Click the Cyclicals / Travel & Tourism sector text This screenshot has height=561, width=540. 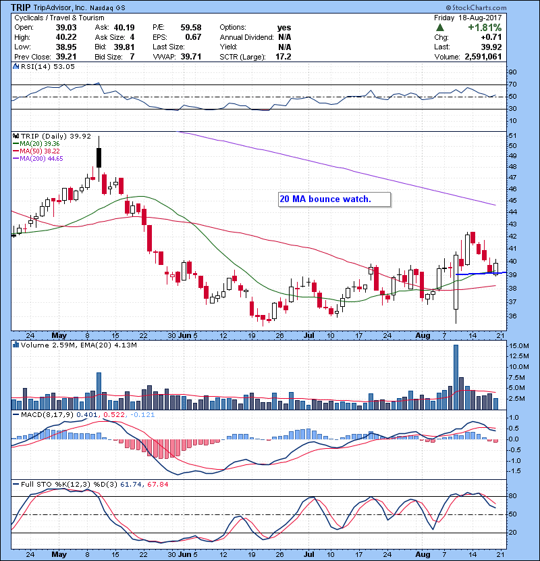[59, 18]
